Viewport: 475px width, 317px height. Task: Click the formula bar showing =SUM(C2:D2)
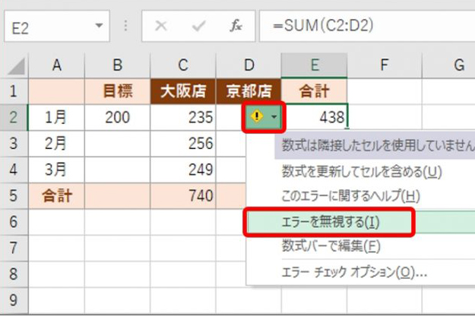pos(367,26)
